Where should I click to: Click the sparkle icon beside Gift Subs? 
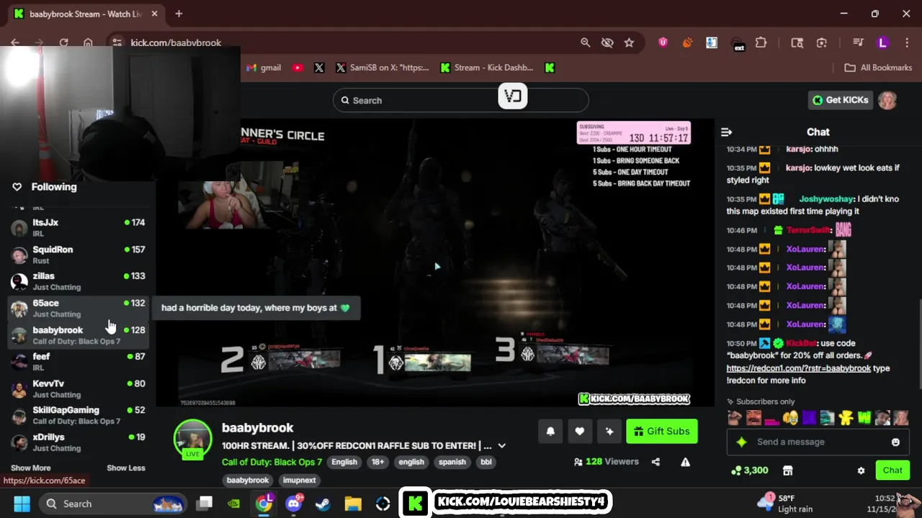609,431
